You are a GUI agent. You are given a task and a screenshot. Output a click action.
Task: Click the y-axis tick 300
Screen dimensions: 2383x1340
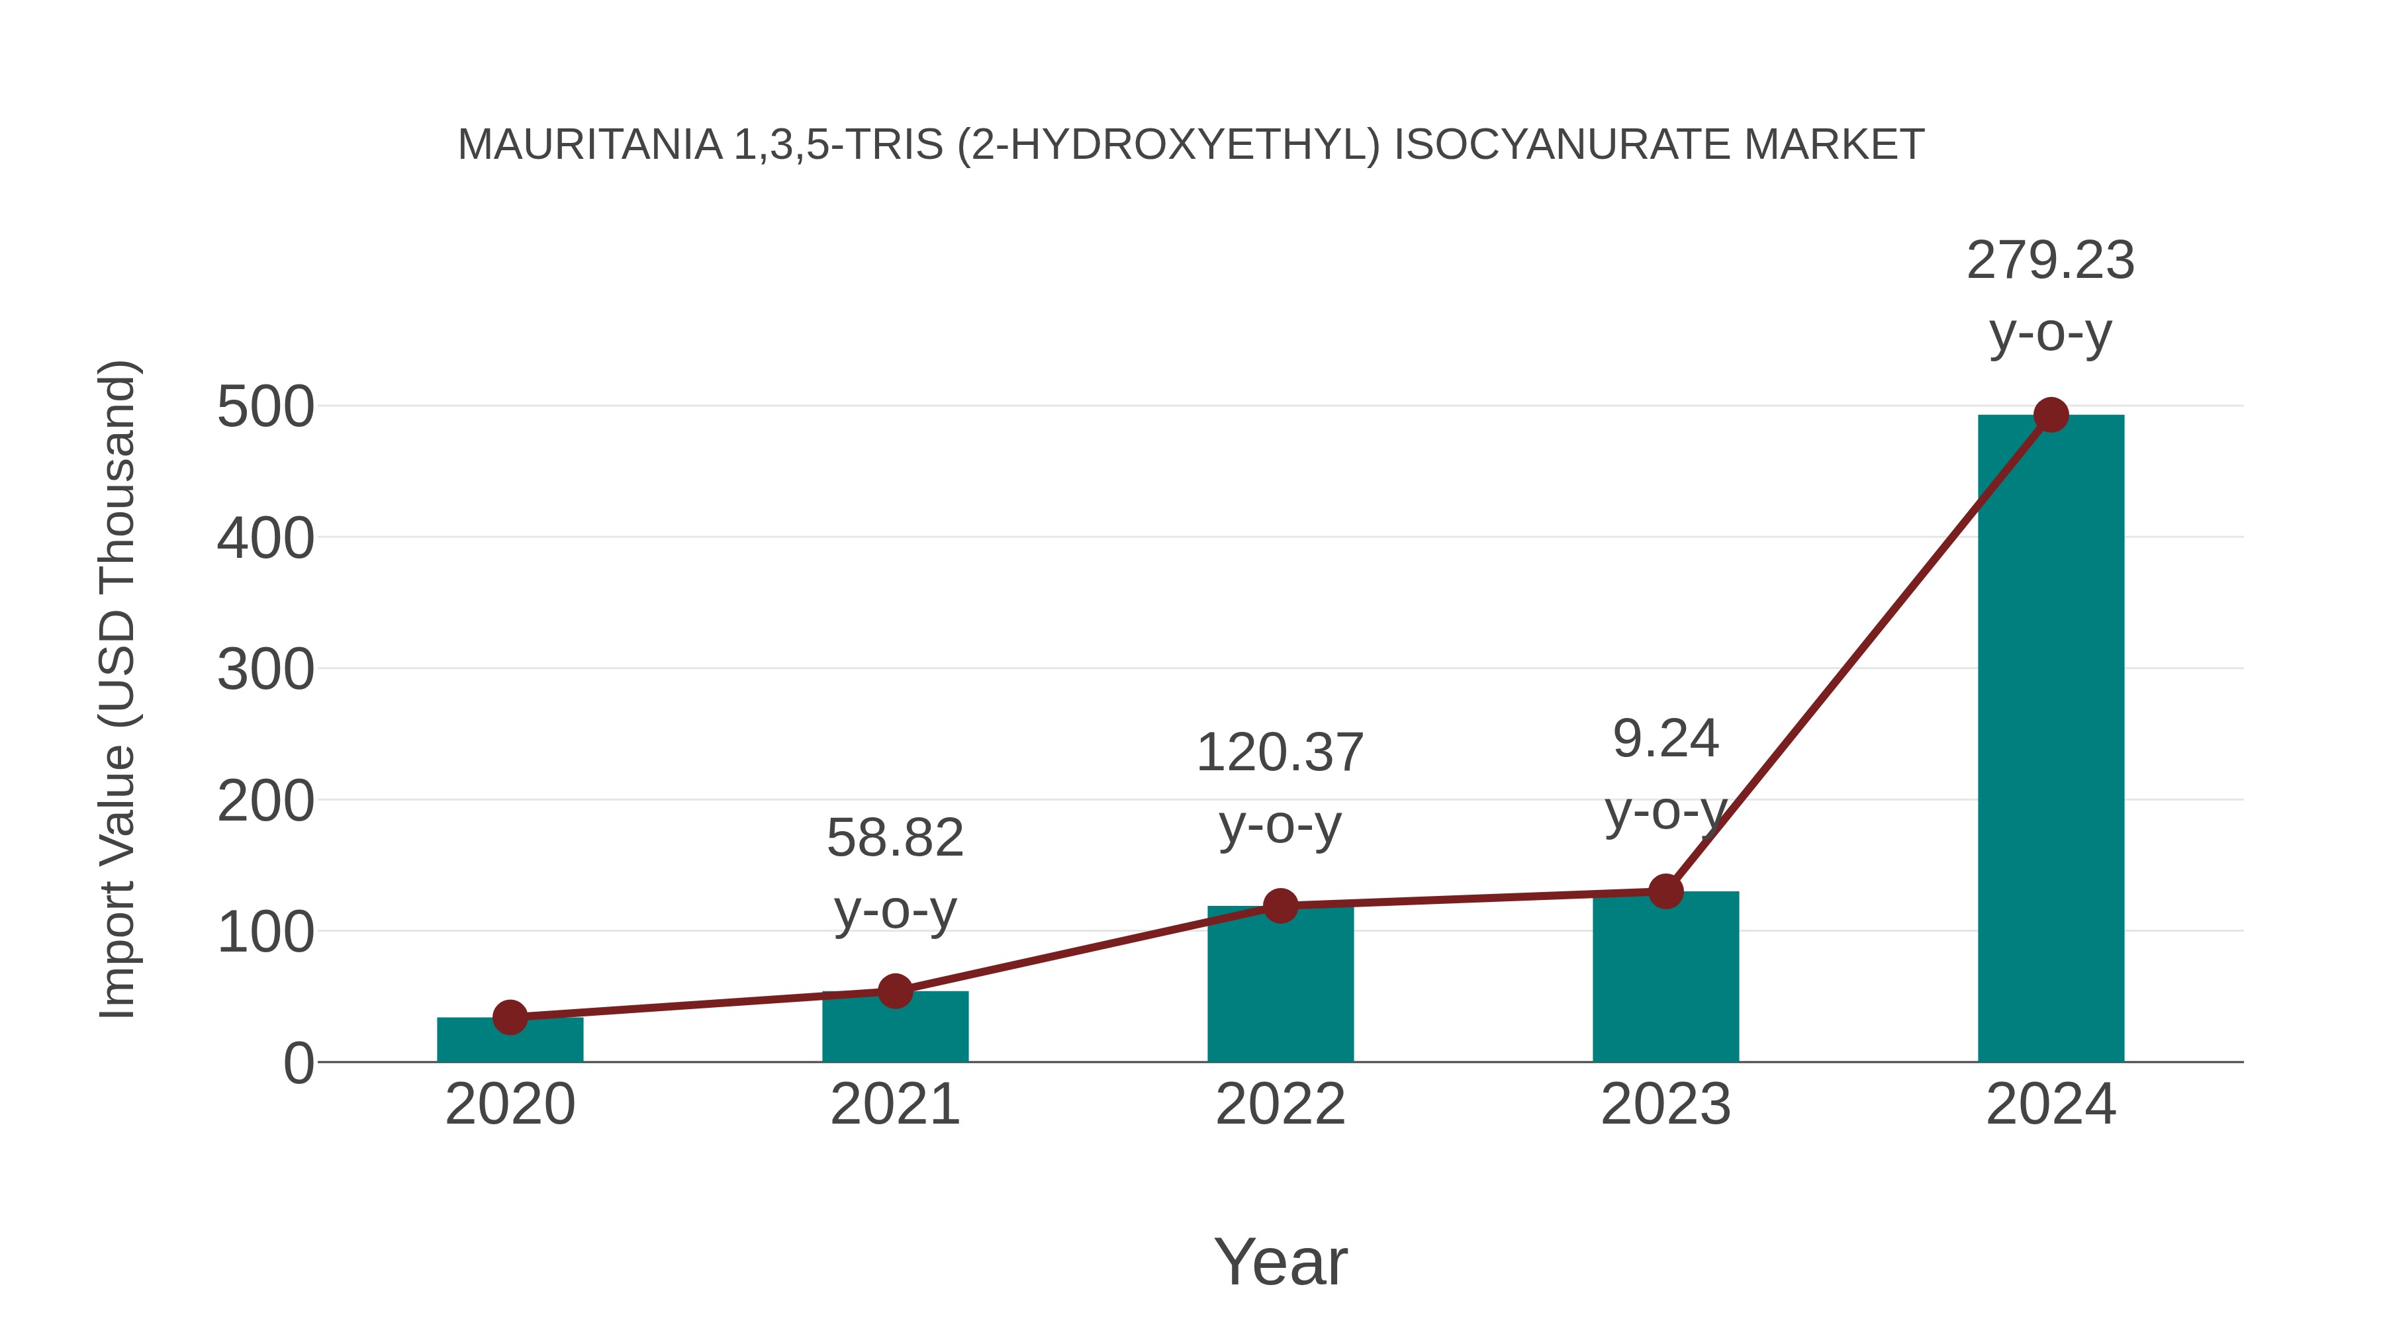pyautogui.click(x=265, y=670)
